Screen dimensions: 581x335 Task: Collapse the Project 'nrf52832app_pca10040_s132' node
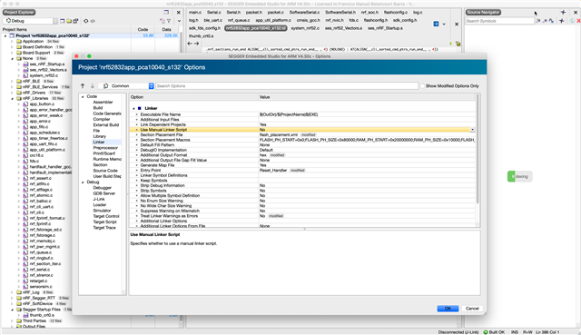point(5,36)
